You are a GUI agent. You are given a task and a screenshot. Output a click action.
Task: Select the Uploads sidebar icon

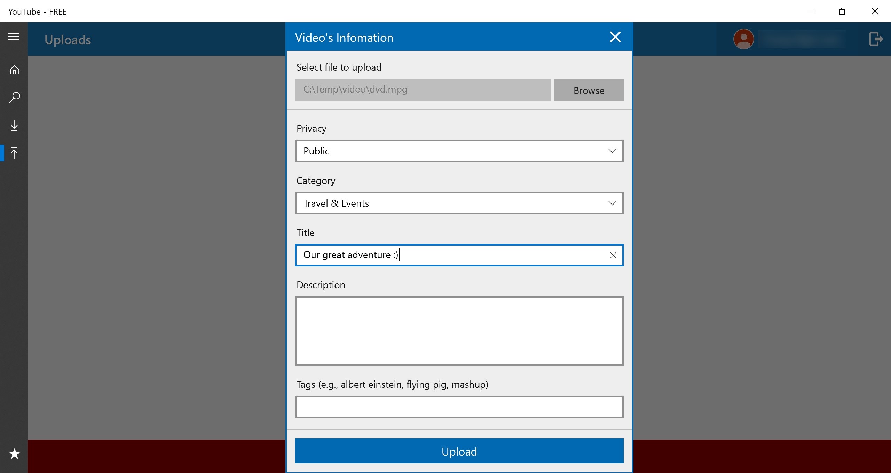pyautogui.click(x=14, y=153)
